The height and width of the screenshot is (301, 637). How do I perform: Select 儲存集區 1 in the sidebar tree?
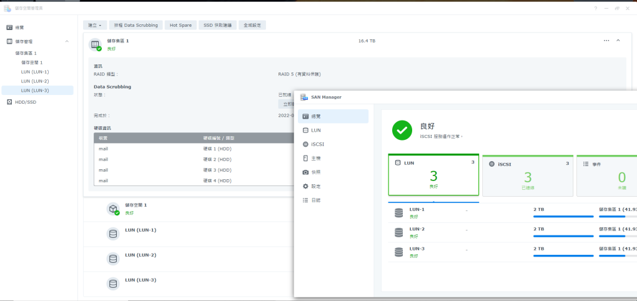pos(26,53)
